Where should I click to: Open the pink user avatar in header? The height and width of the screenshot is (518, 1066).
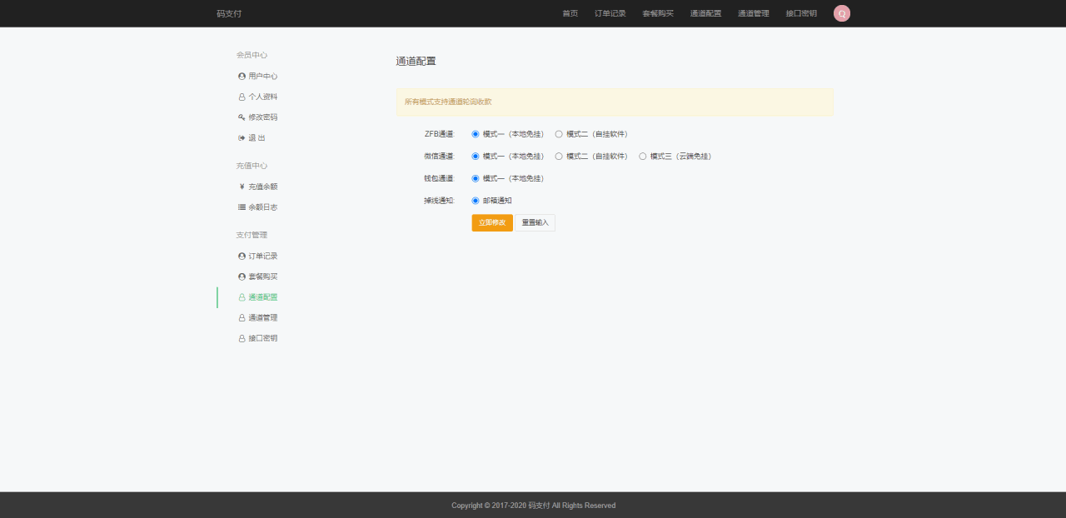click(841, 13)
